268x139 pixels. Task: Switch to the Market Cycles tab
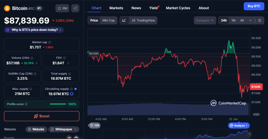point(178,8)
